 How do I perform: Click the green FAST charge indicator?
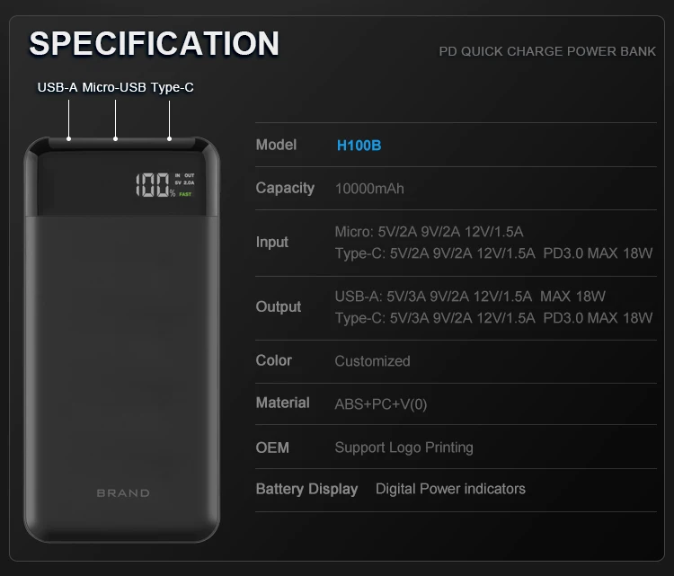185,193
